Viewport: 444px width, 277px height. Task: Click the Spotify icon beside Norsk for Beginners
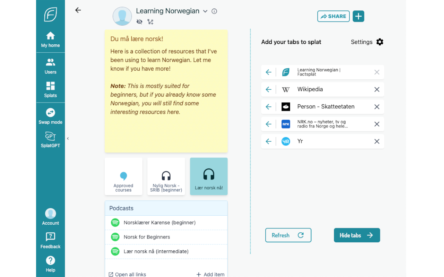[x=115, y=237]
